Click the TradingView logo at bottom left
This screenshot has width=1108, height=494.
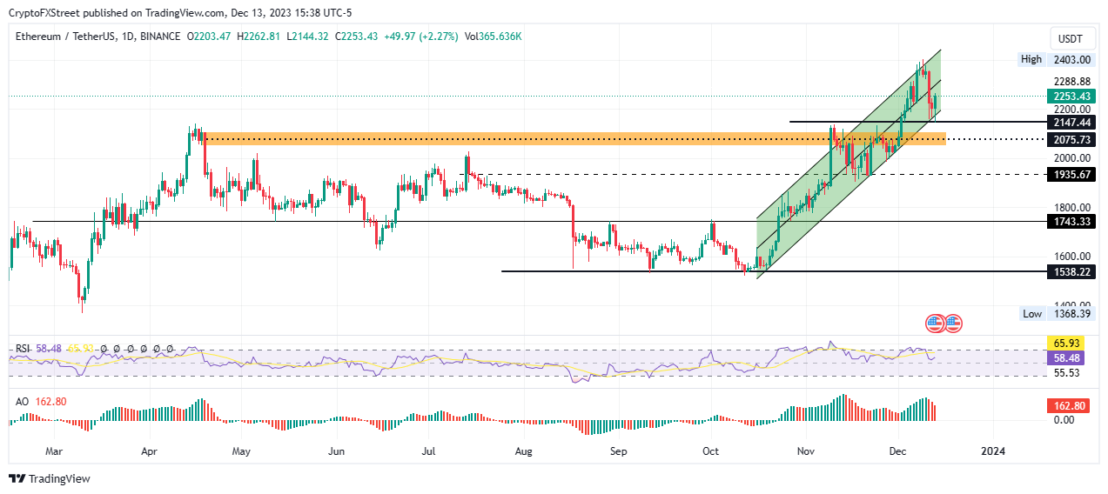tap(49, 478)
